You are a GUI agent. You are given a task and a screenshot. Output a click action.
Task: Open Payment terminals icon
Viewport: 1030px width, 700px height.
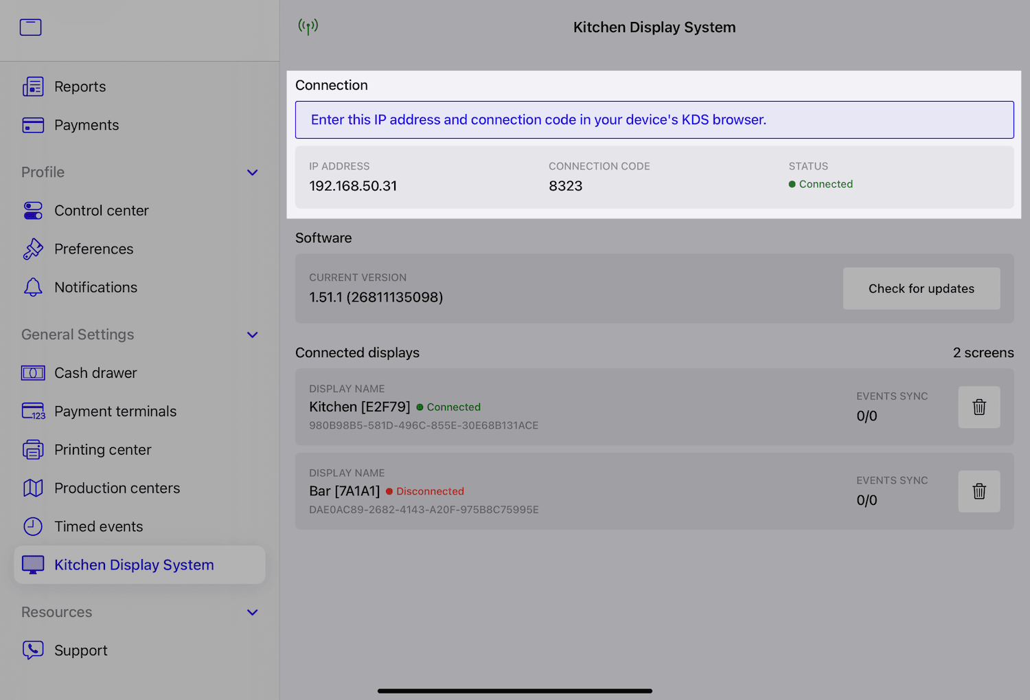click(x=33, y=411)
